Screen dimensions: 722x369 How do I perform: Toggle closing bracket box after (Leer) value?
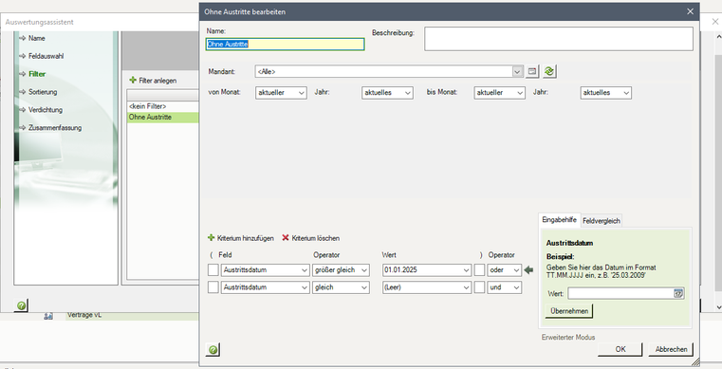pos(479,287)
